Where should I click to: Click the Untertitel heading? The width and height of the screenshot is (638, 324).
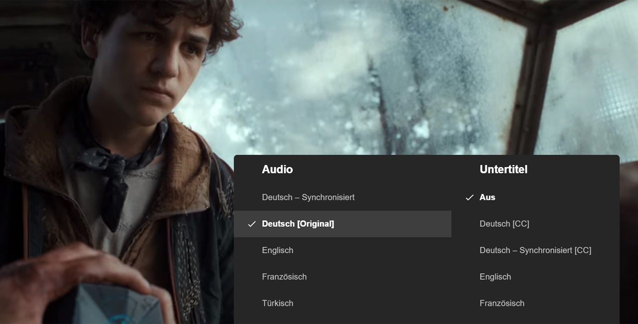coord(503,169)
